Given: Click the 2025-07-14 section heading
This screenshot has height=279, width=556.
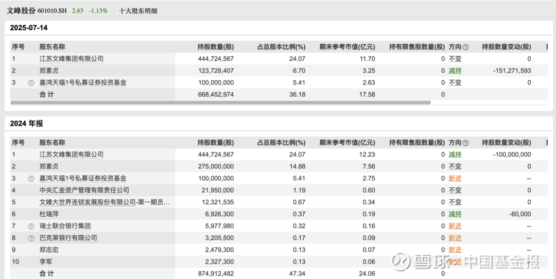Looking at the screenshot, I should click(29, 28).
